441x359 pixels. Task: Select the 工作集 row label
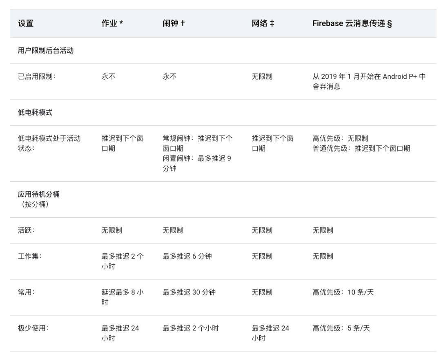29,256
